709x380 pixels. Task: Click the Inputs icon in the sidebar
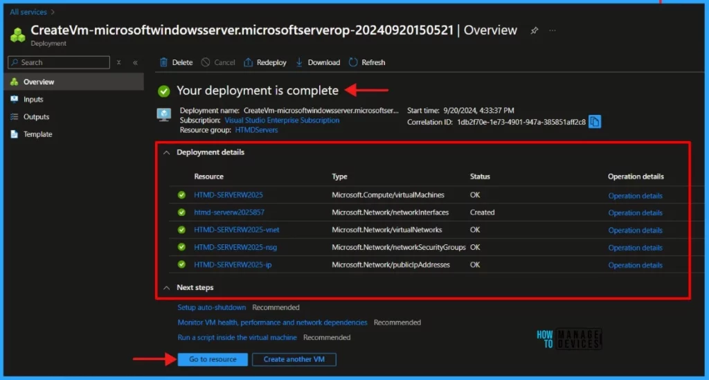(x=15, y=99)
